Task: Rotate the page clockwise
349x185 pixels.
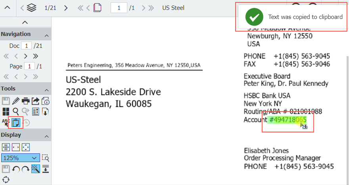Action: 26,169
